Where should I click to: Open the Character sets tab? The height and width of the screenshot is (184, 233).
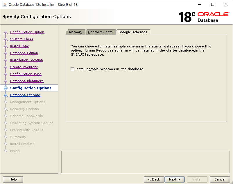point(101,32)
